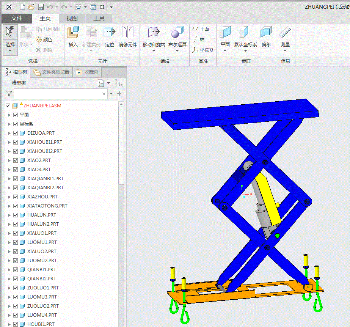Select XIALUO2.PRT in the model tree
Screen dimensions: 350x327
coord(42,251)
